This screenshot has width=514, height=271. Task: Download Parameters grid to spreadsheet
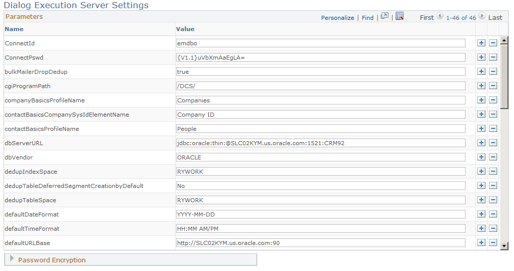pos(400,16)
